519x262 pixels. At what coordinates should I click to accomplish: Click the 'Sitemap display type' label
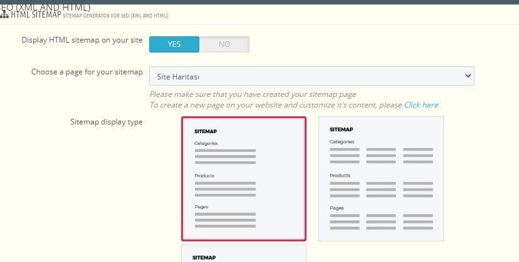[x=107, y=122]
